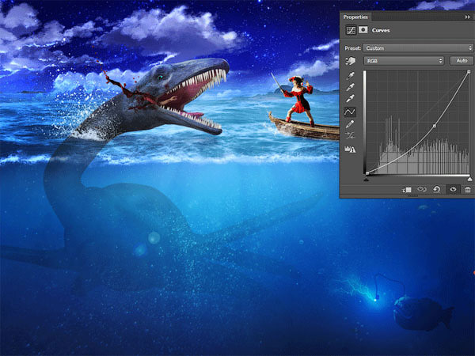Click the black point input slider triangle

point(367,180)
